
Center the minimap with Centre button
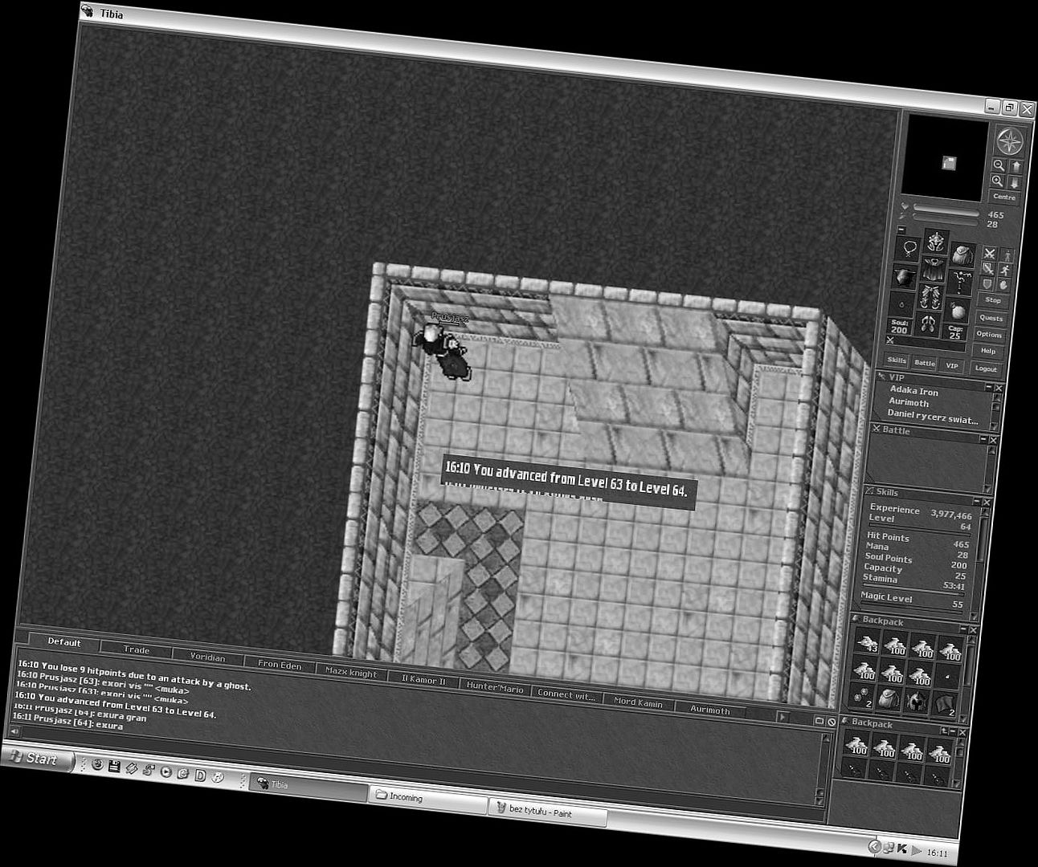(1004, 197)
